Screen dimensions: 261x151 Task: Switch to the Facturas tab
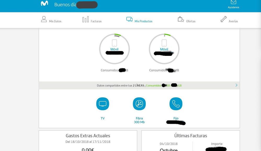(96, 21)
